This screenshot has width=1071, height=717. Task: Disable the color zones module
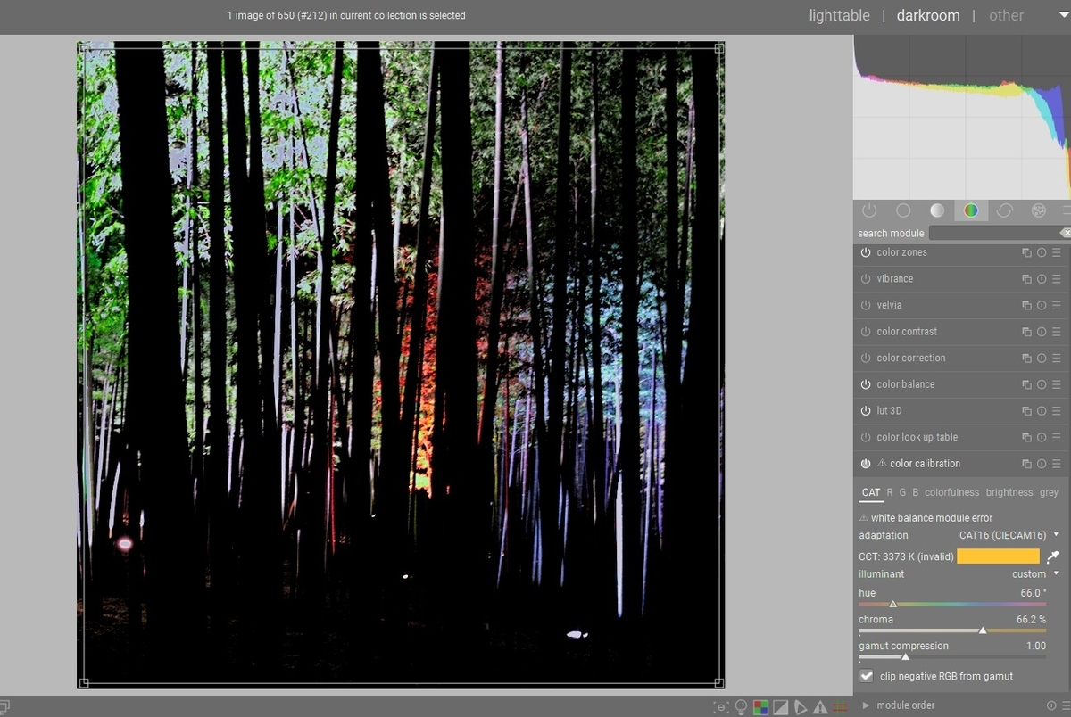(866, 253)
